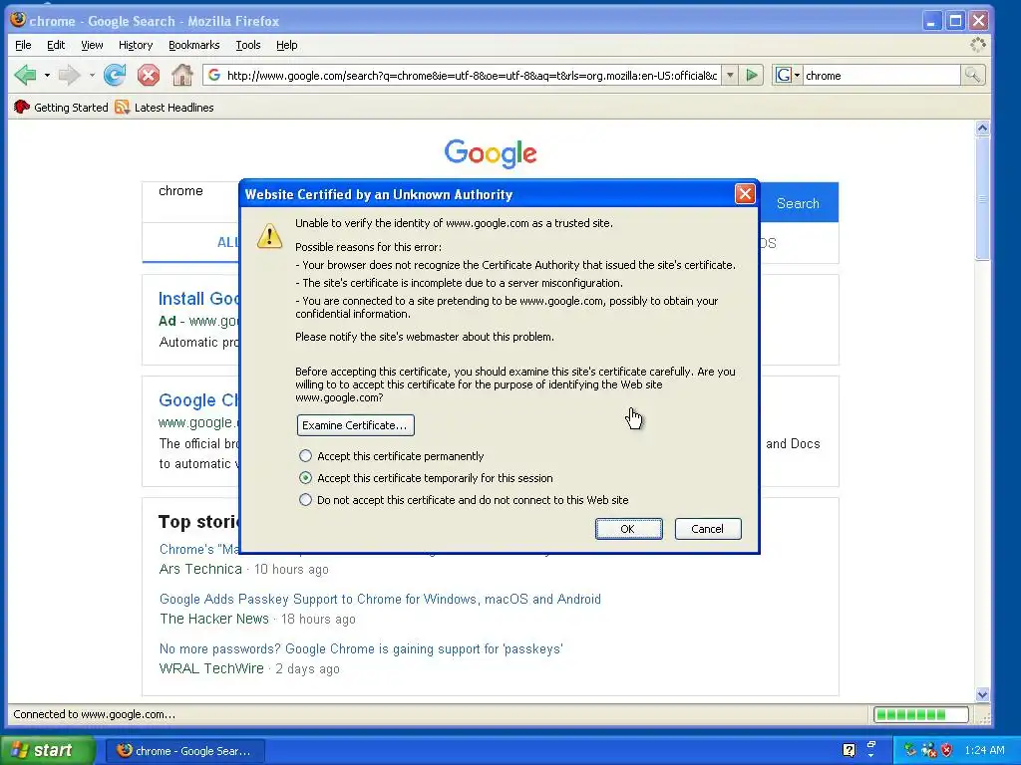Viewport: 1021px width, 765px height.
Task: Click the magnifier icon in the search box
Action: [x=972, y=76]
